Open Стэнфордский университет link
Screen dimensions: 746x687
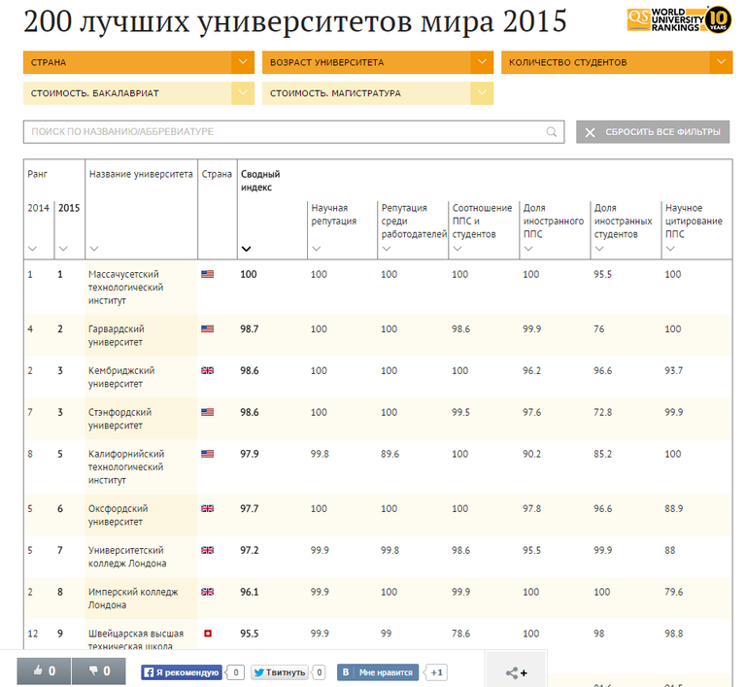pyautogui.click(x=119, y=419)
